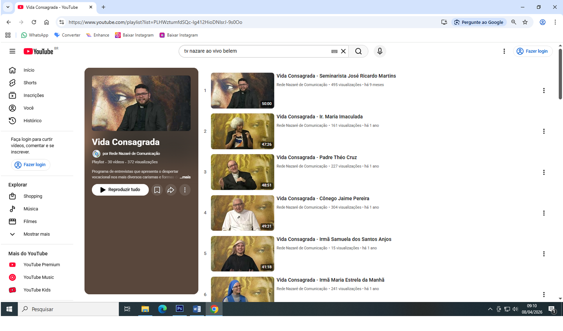Save playlist with bookmark icon
Viewport: 563px width, 331px height.
coord(157,190)
